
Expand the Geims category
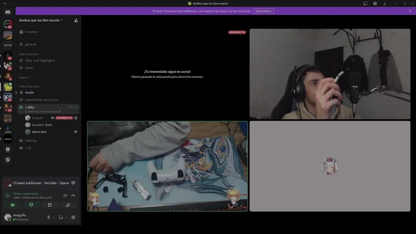(24, 78)
